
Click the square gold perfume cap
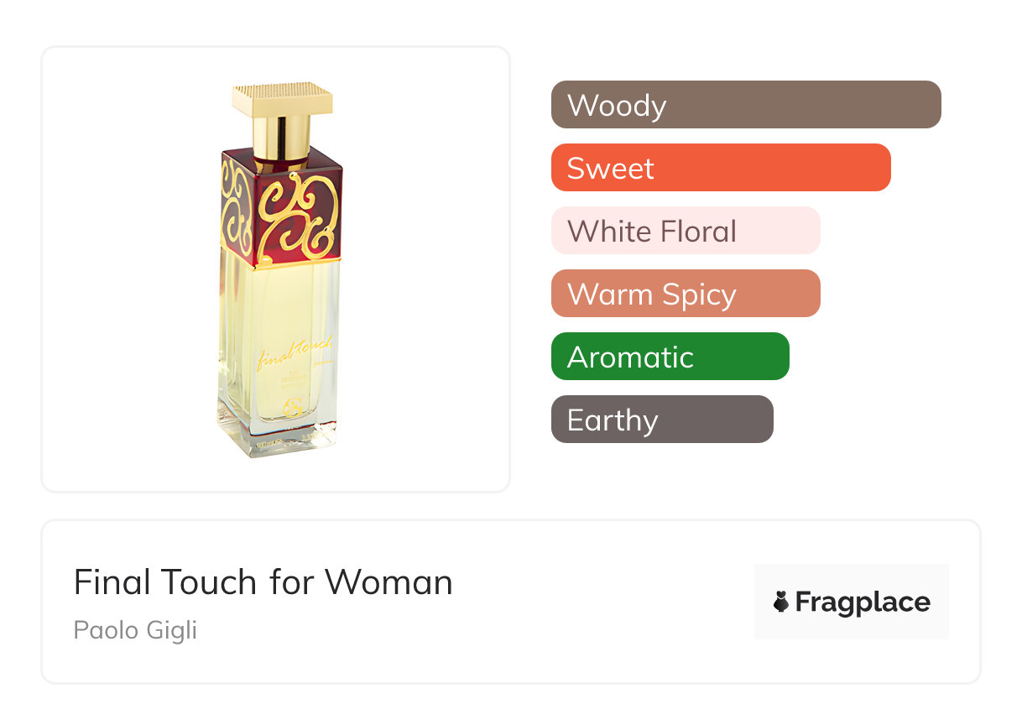coord(282,98)
